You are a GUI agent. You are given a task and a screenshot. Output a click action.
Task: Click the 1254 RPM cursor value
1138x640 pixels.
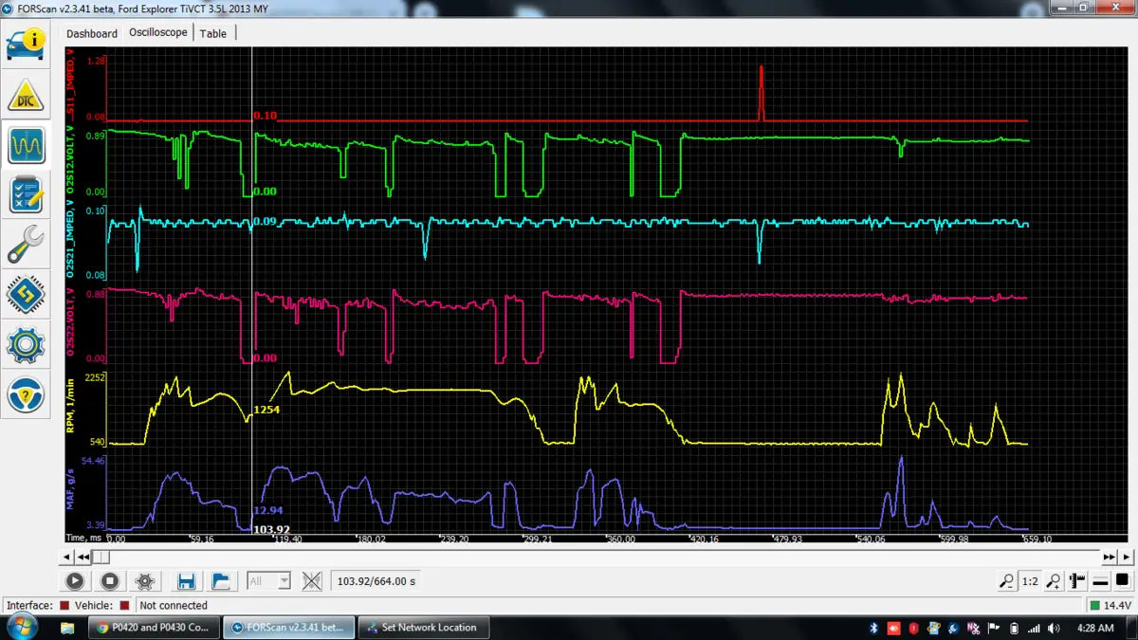click(x=267, y=411)
